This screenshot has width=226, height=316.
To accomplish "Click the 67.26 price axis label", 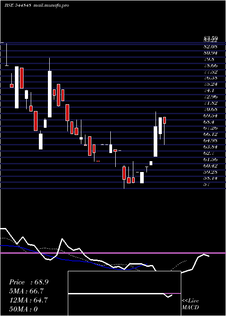I will pos(211,128).
